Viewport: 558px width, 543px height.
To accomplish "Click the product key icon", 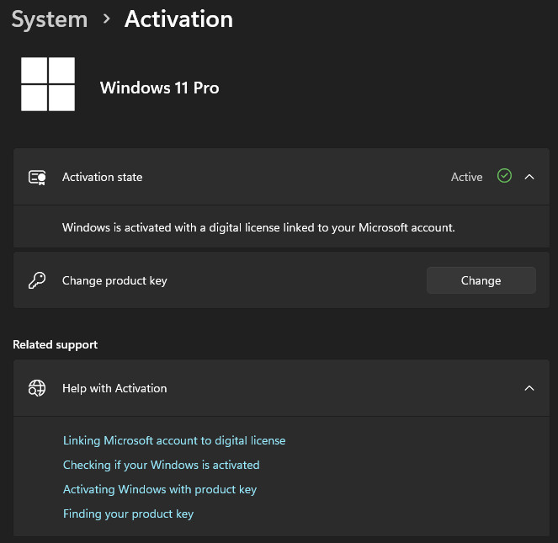I will pos(37,280).
